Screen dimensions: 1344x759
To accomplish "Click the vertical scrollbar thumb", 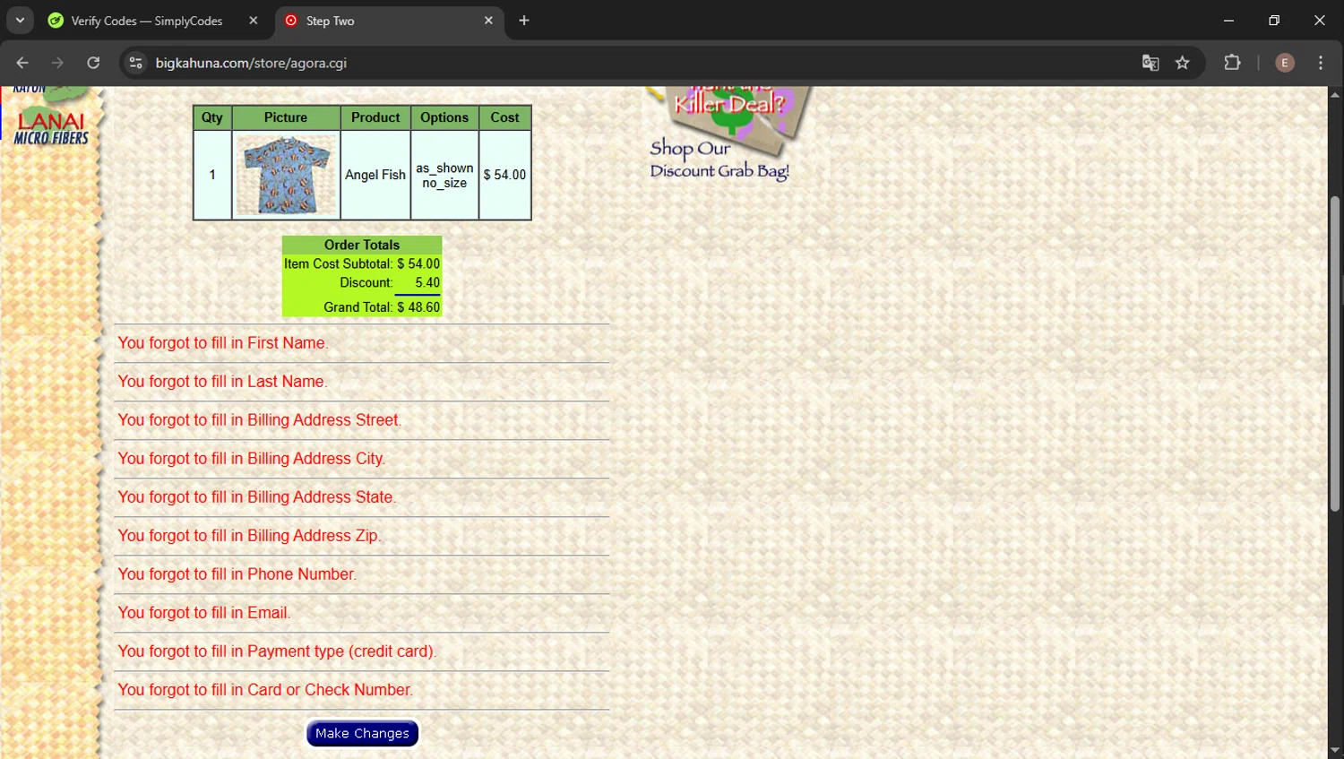I will (1335, 354).
